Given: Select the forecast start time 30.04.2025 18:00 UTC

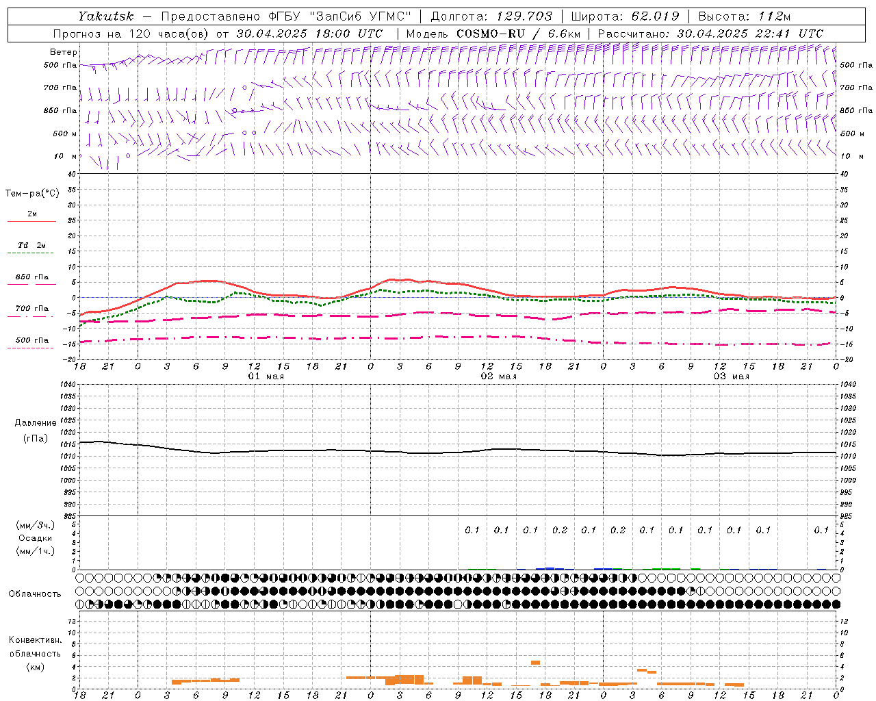Looking at the screenshot, I should pos(309,34).
